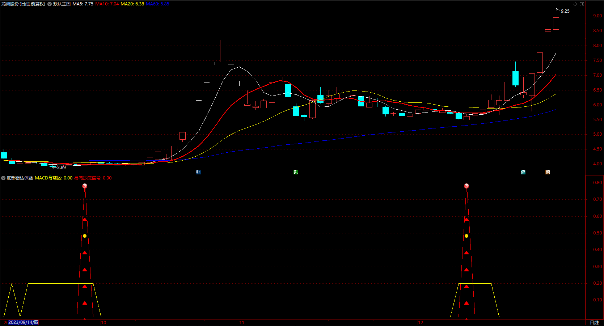Image resolution: width=604 pixels, height=326 pixels.
Task: Click the 默认主图 indicator name
Action: tap(62, 4)
